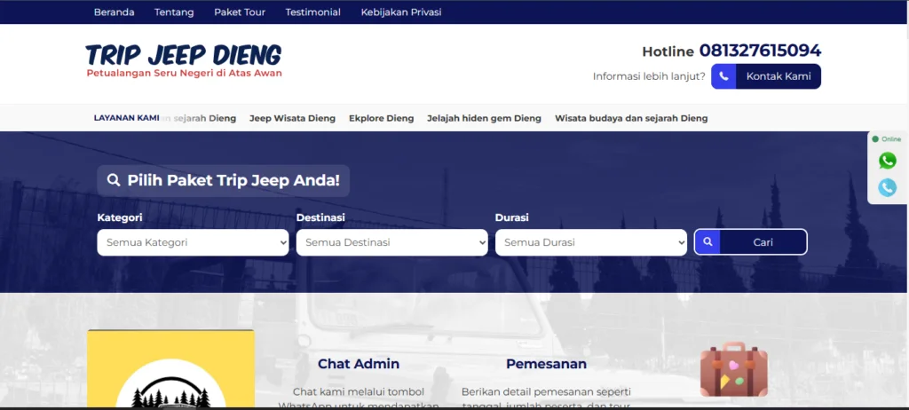The image size is (909, 410).
Task: Go to Beranda in top menu
Action: 115,12
